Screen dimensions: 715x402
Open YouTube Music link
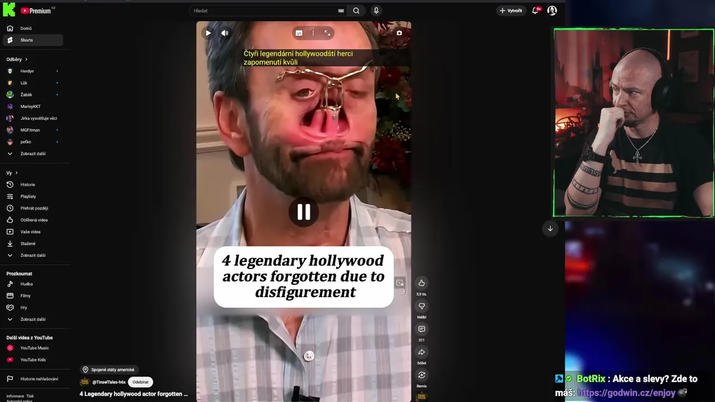tap(32, 348)
